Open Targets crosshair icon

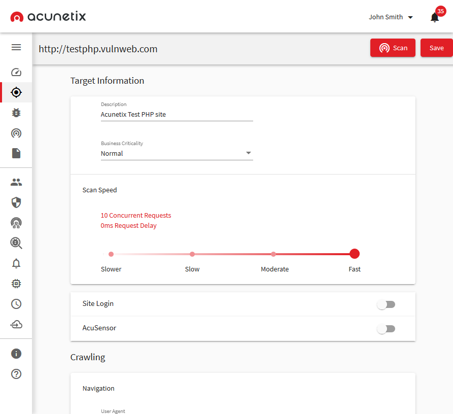pos(16,92)
